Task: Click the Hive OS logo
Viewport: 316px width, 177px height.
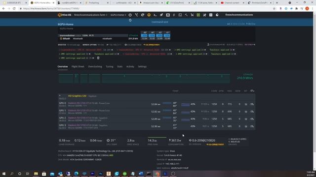Action: click(x=65, y=15)
